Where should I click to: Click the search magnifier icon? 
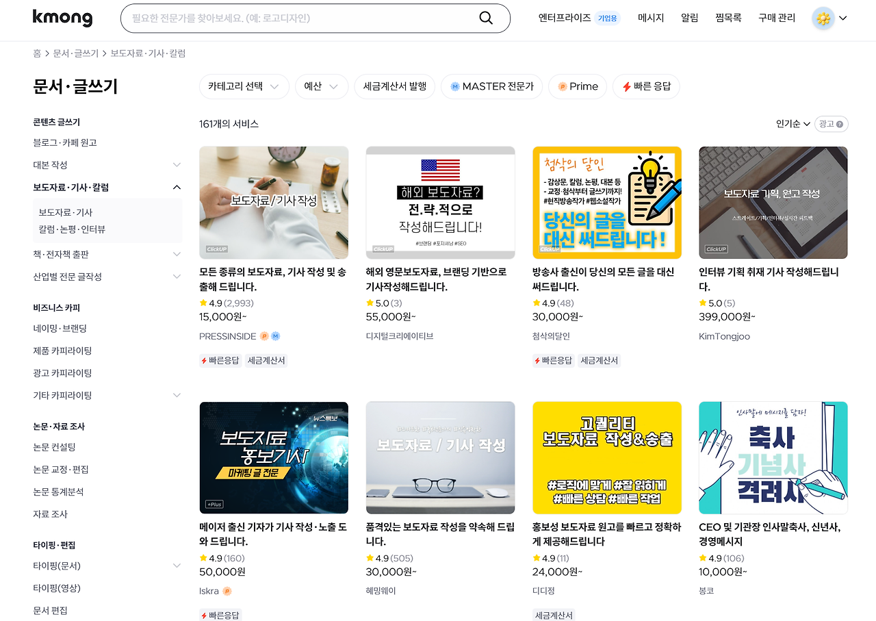point(486,18)
